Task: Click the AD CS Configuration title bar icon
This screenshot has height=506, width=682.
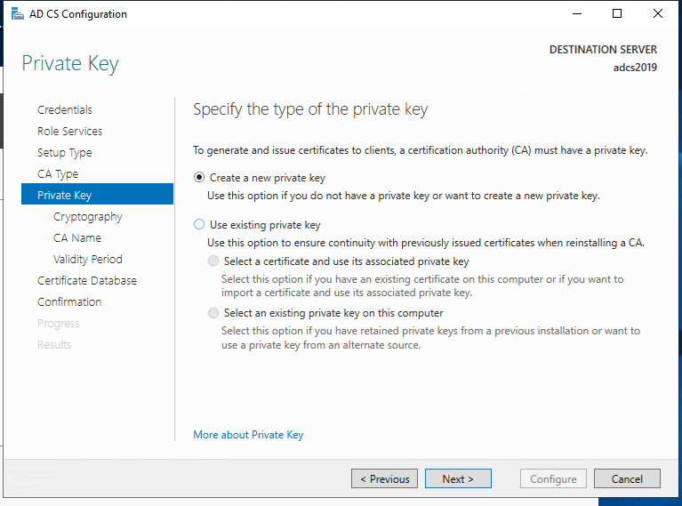Action: click(17, 13)
